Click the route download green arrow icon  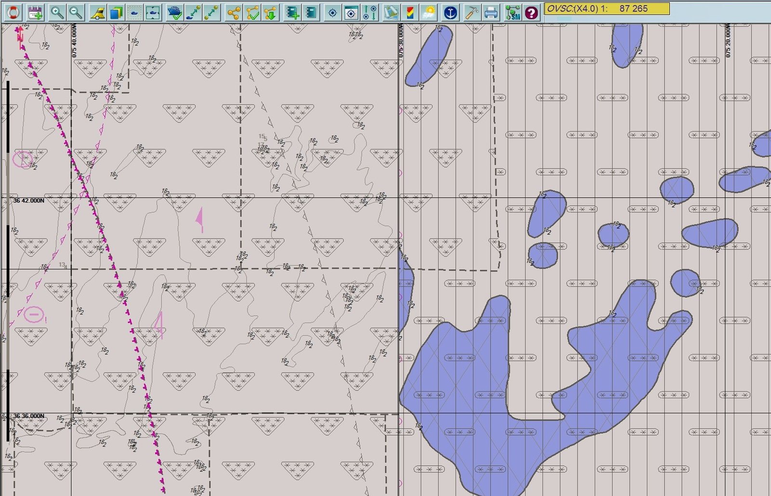[271, 13]
